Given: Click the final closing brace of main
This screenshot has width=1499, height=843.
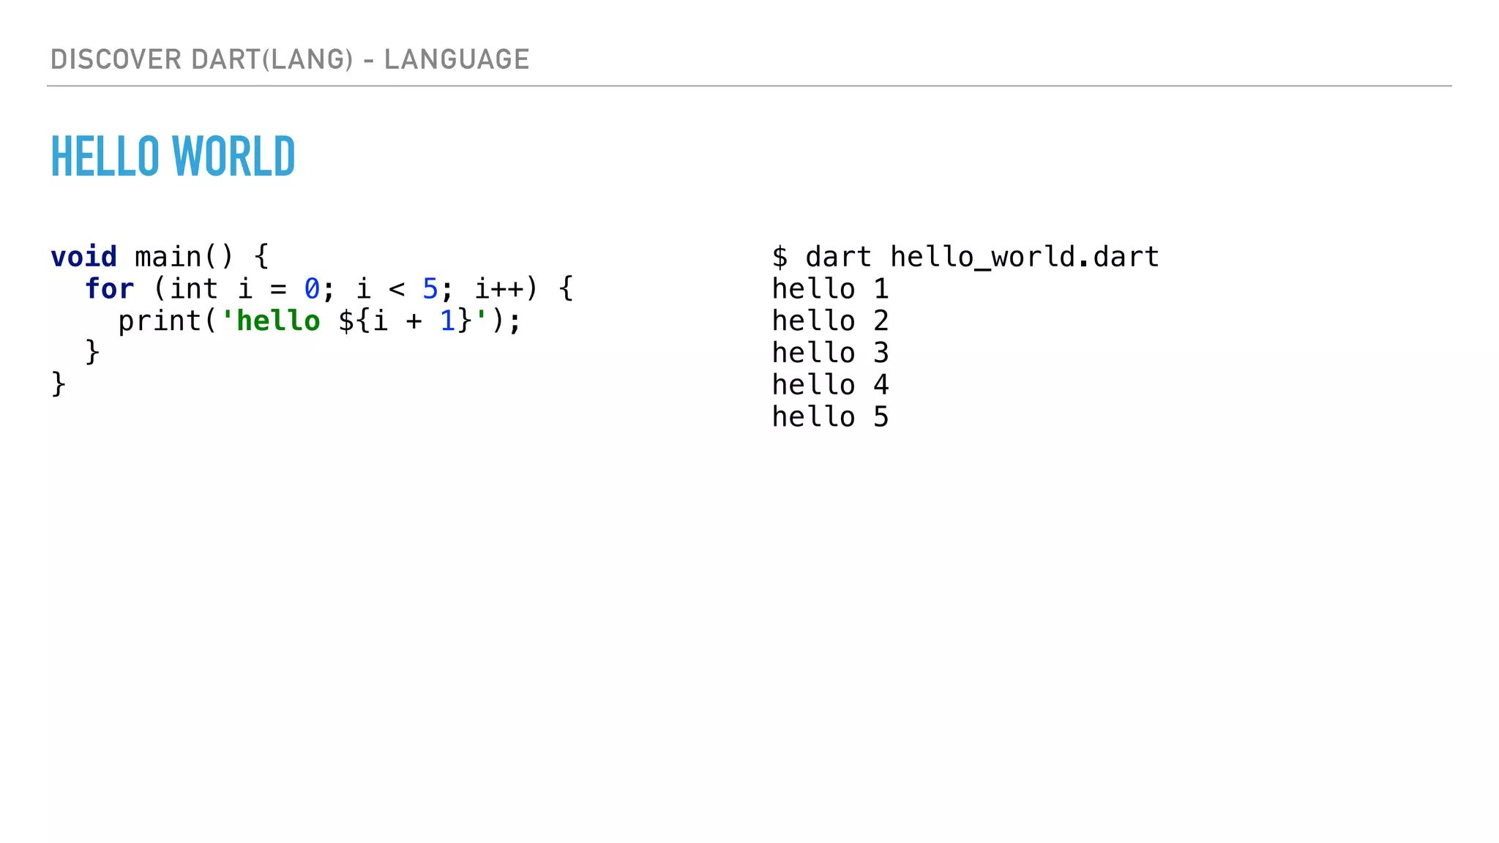Looking at the screenshot, I should coord(59,385).
